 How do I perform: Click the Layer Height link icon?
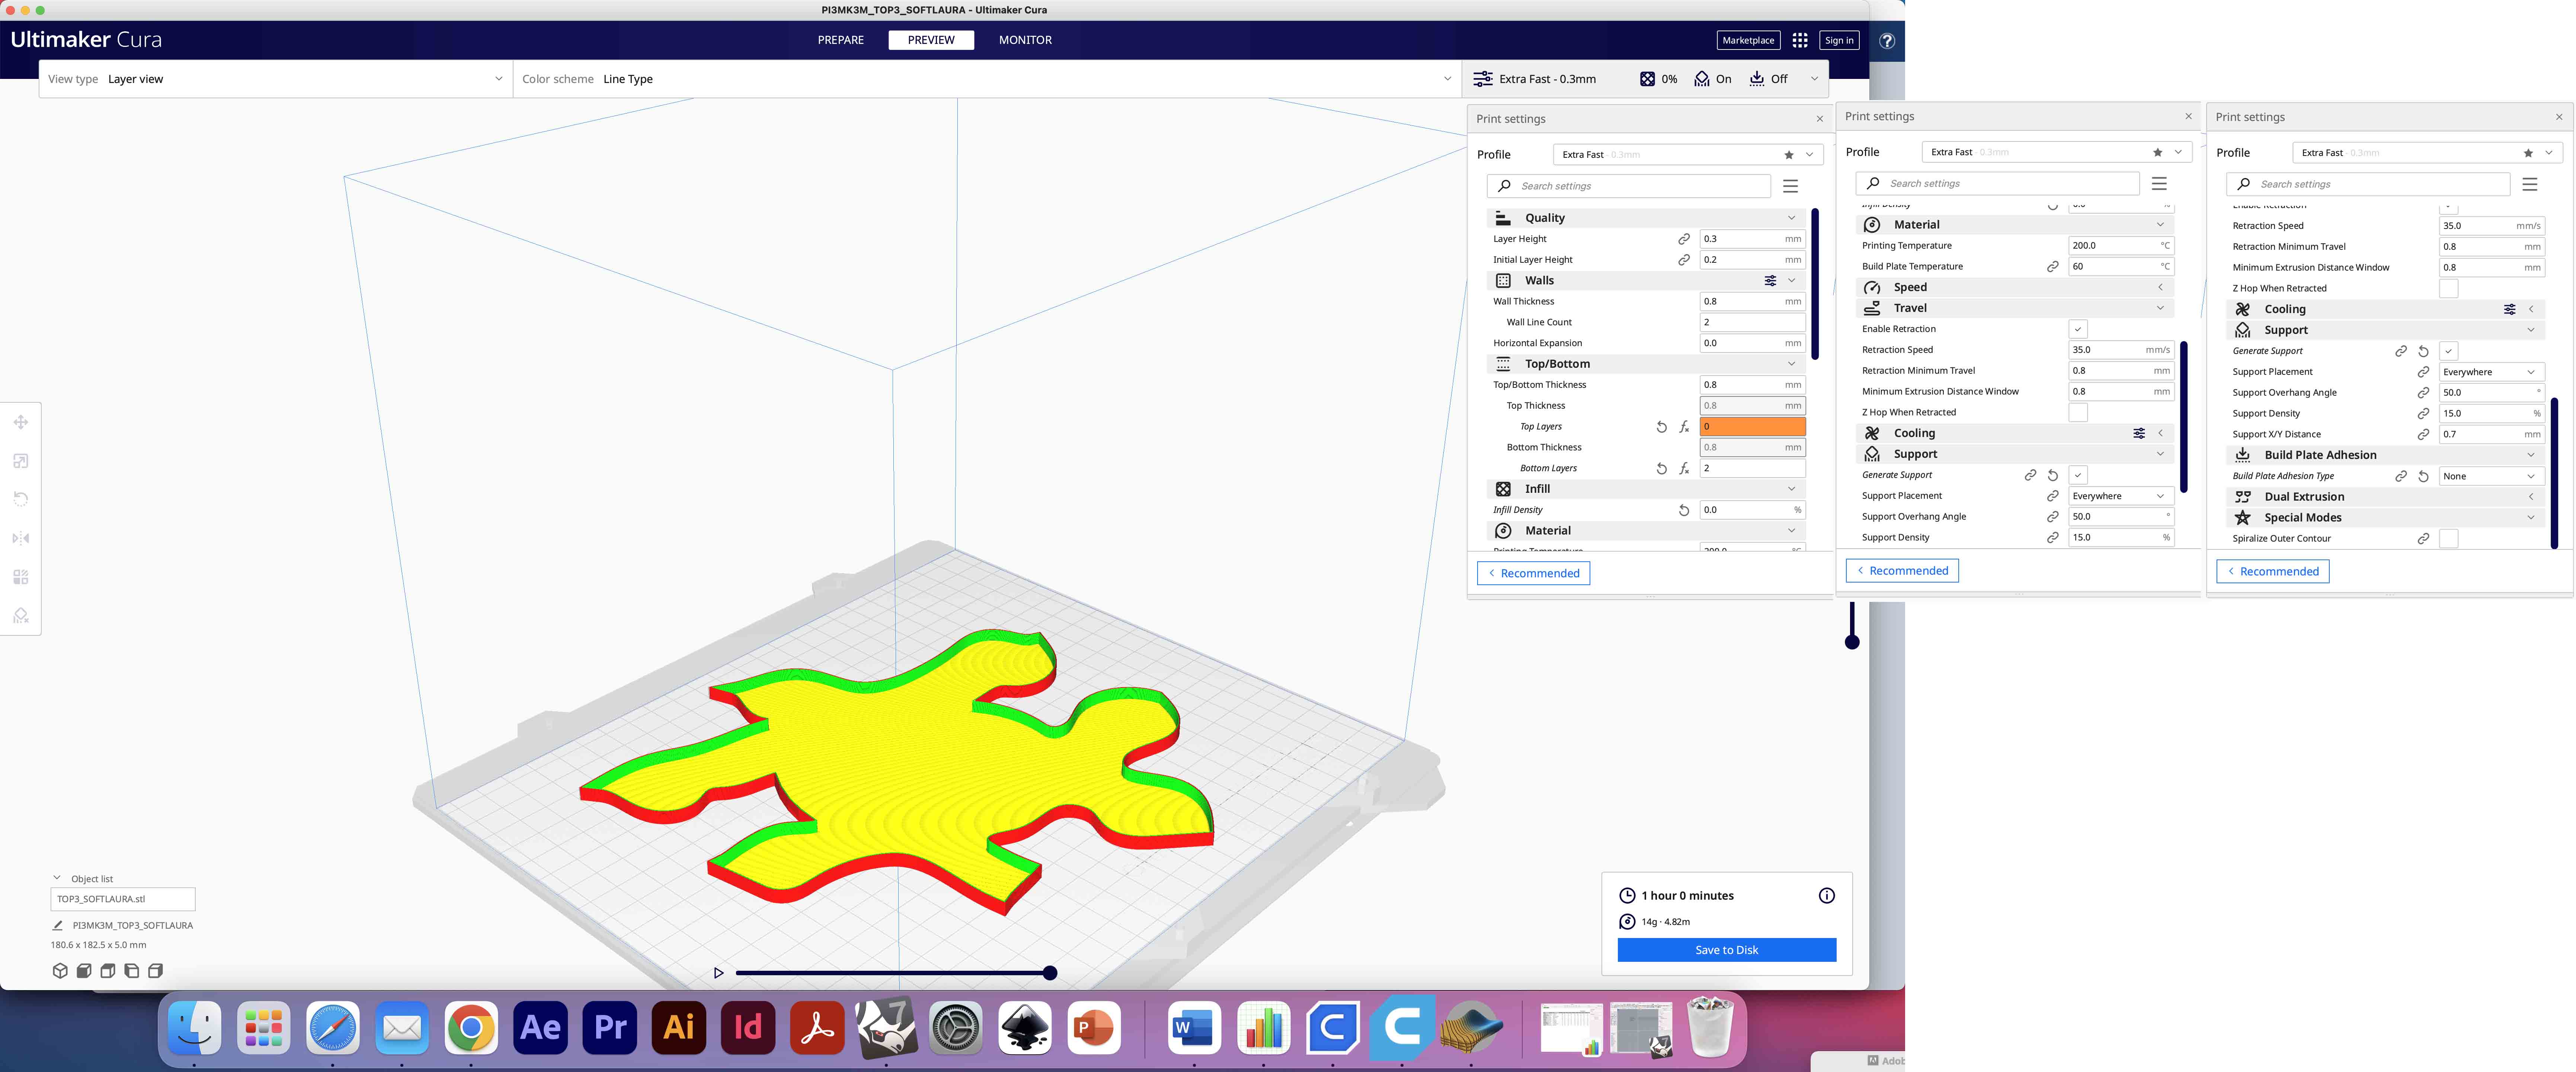[x=1684, y=239]
